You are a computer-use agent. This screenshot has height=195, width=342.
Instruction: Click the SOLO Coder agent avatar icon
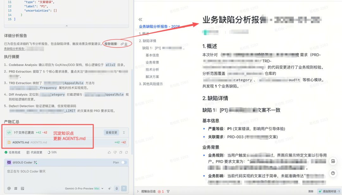tap(9, 162)
